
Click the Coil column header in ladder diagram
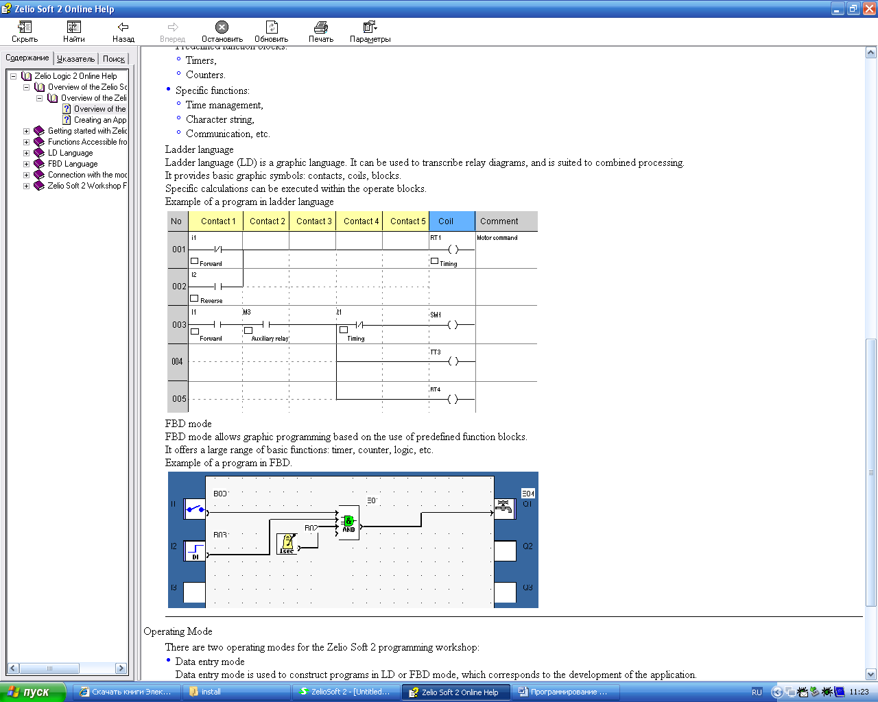[452, 221]
